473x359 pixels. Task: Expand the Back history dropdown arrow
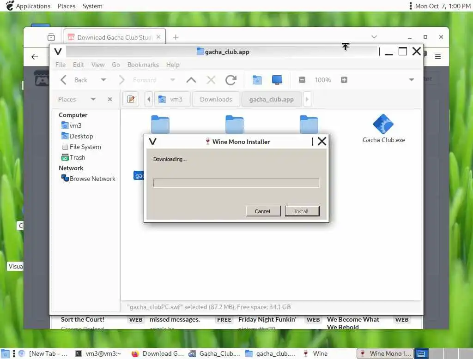103,80
